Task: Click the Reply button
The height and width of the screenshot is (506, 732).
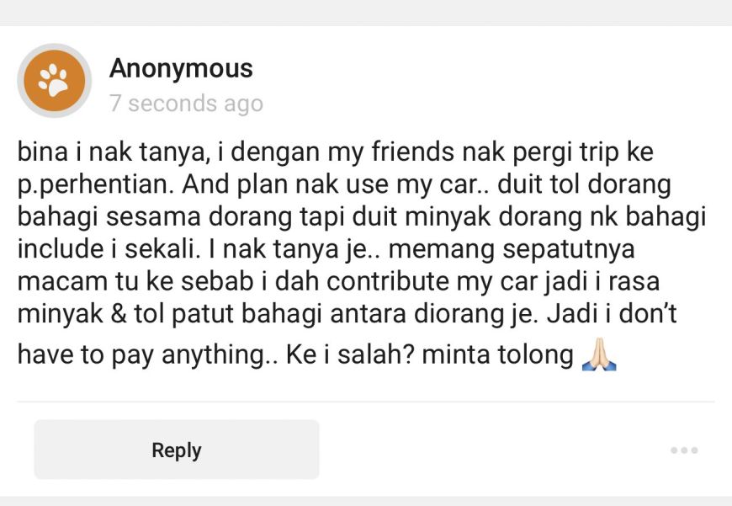Action: point(177,450)
